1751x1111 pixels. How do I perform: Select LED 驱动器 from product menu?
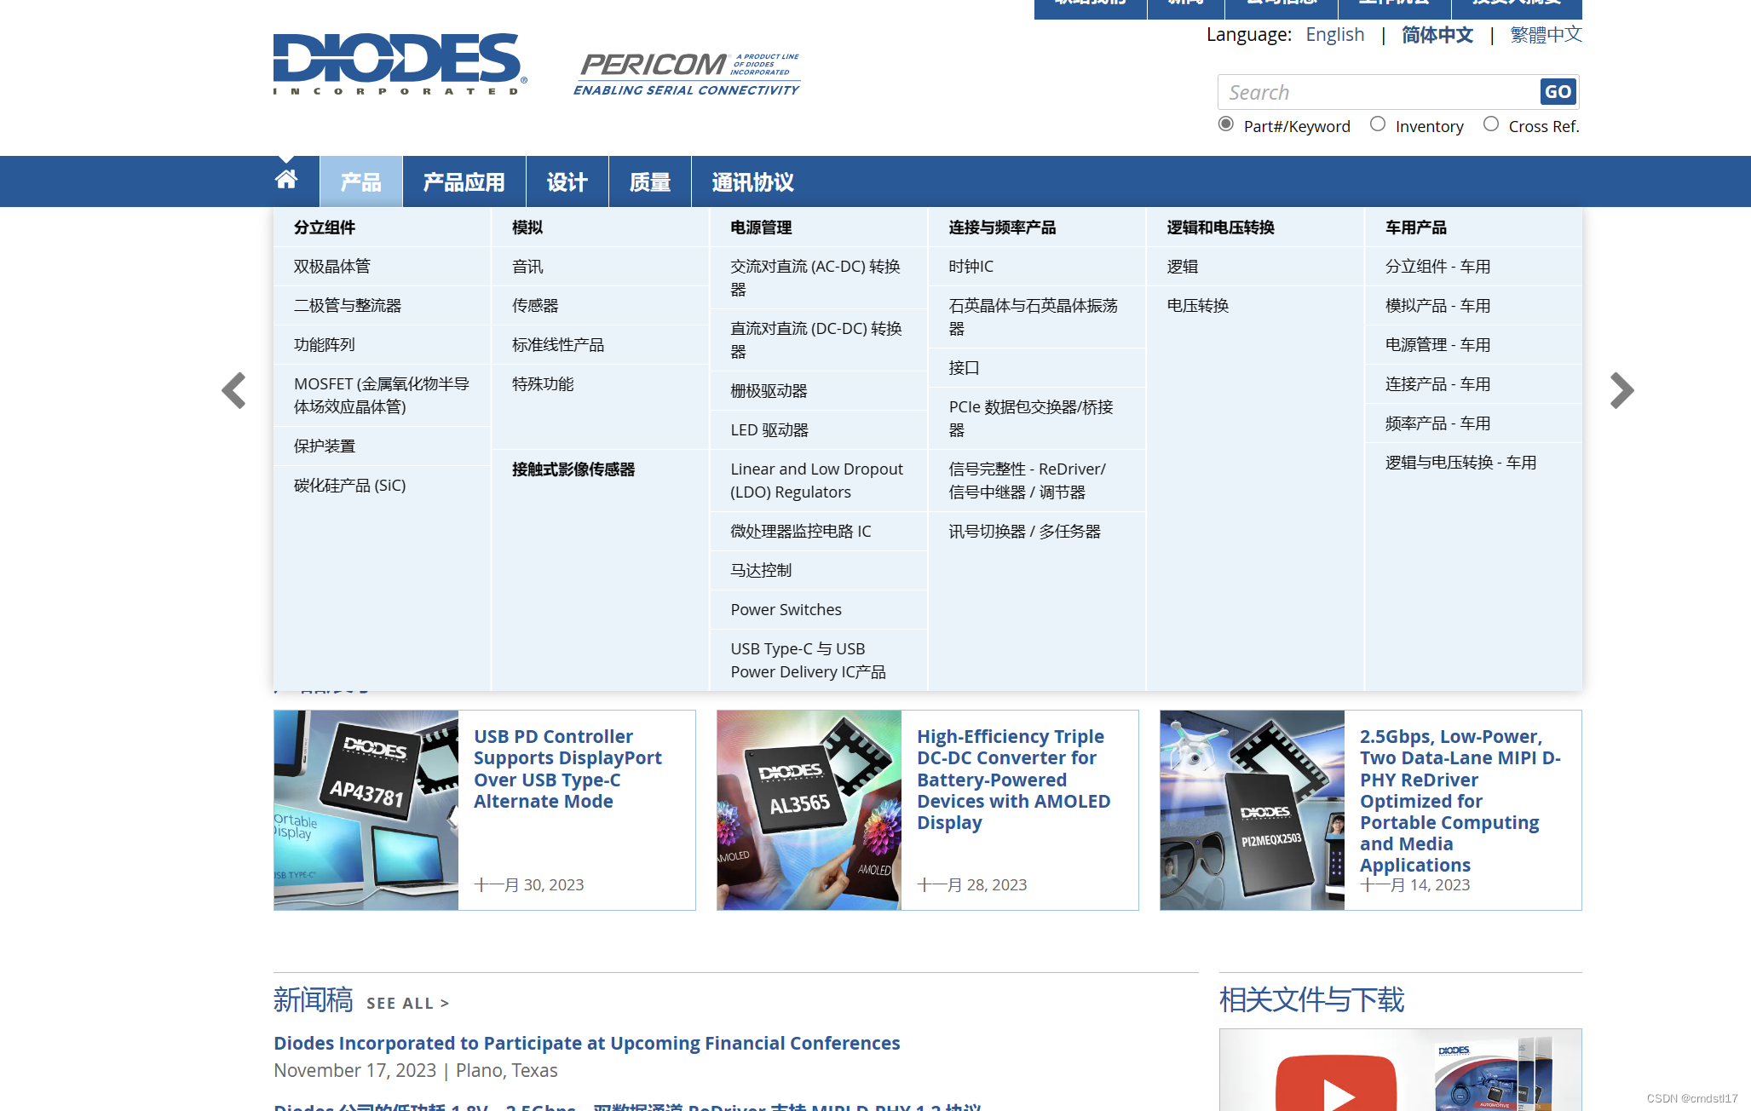[x=769, y=430]
